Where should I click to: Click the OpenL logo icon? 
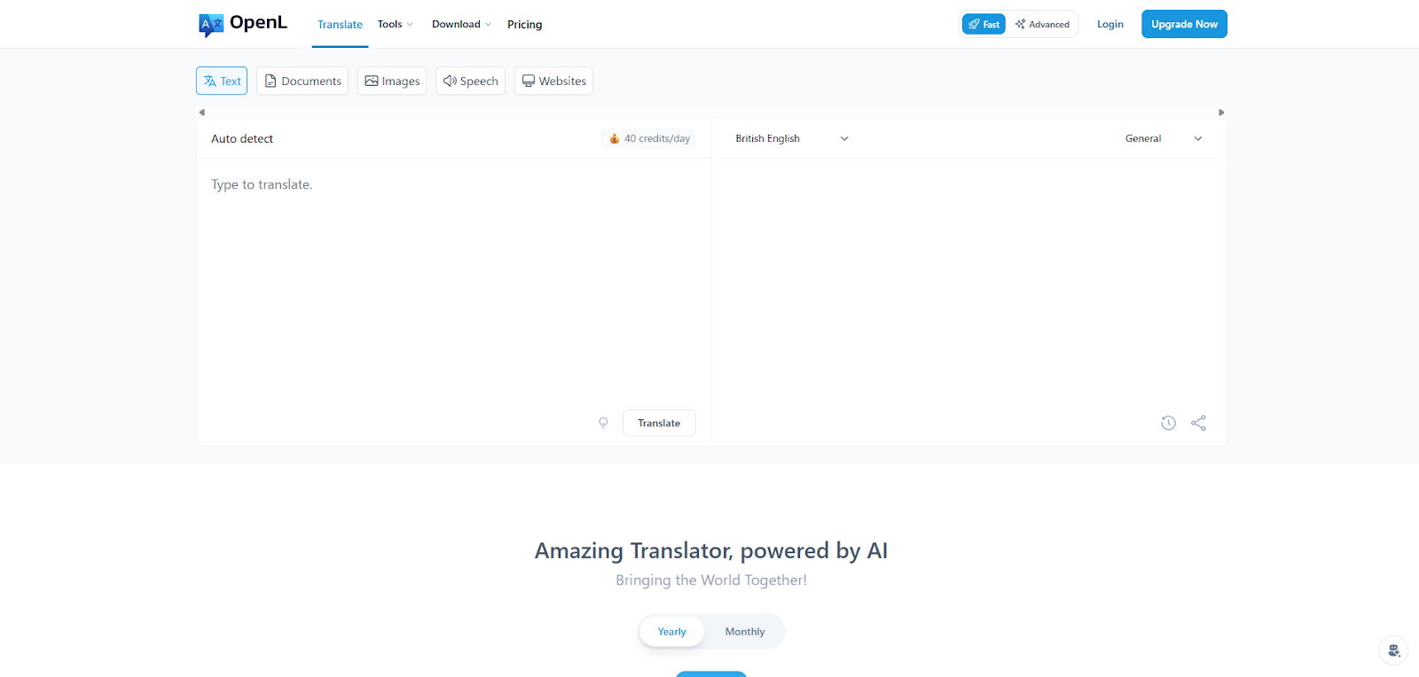coord(210,25)
